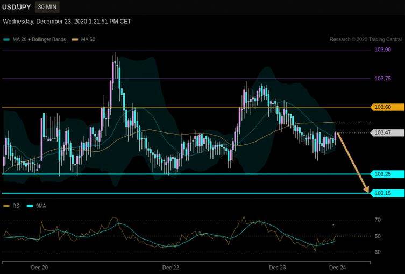
Task: Click the cyan 103.25 support price tag
Action: [387, 174]
